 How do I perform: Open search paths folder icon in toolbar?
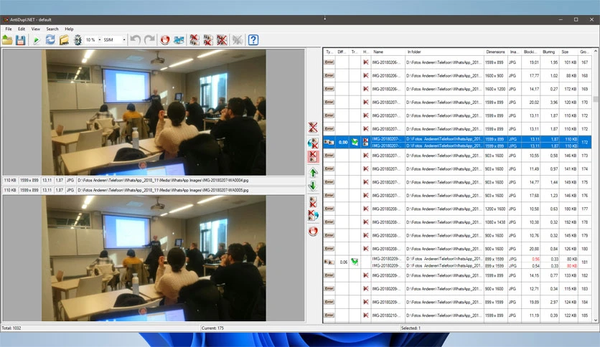tap(64, 39)
